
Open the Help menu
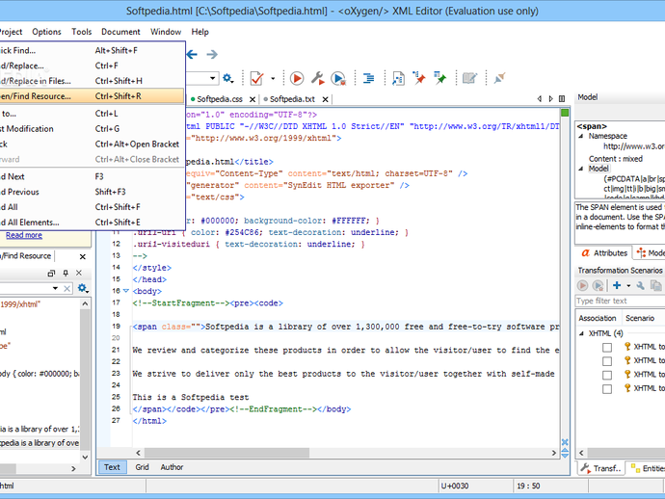(x=199, y=32)
